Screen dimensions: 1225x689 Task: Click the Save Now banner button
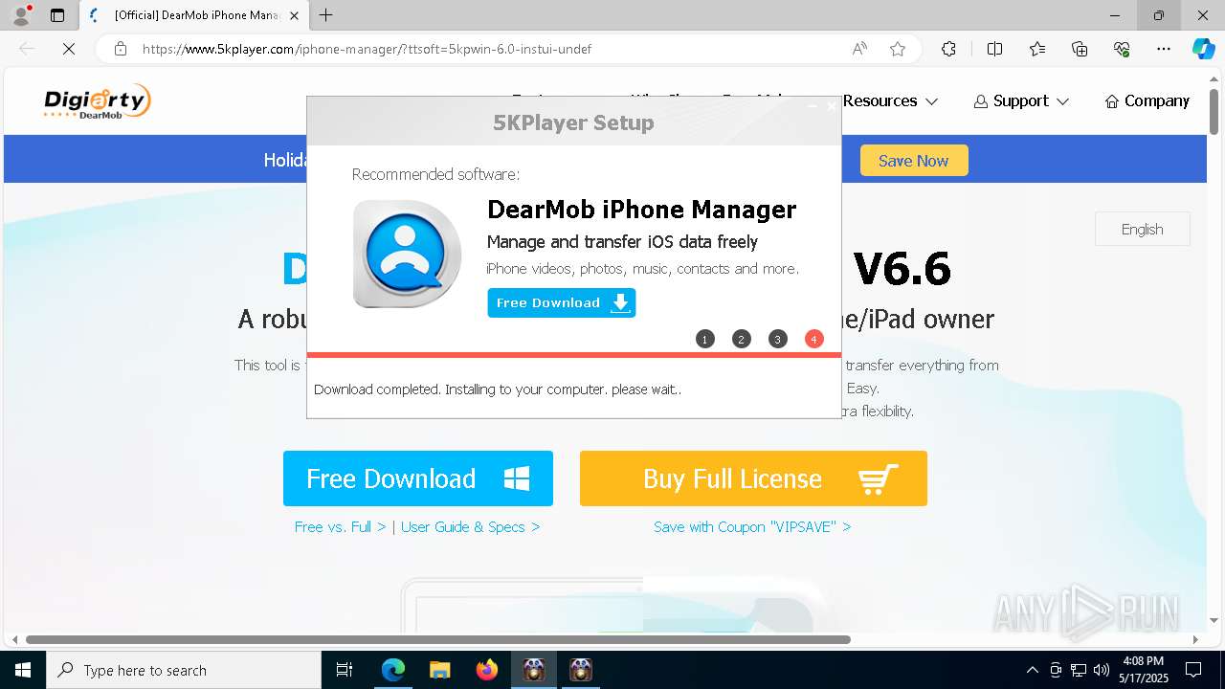(x=914, y=161)
